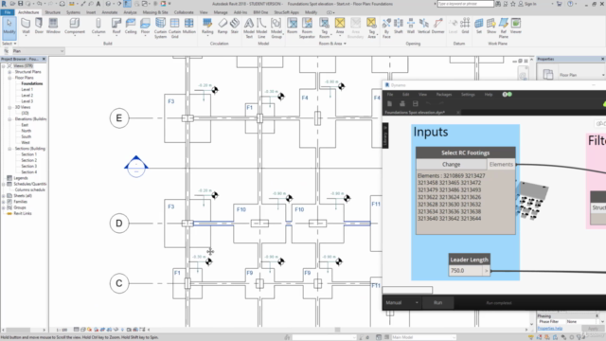Open the File menu in Revit

click(8, 12)
